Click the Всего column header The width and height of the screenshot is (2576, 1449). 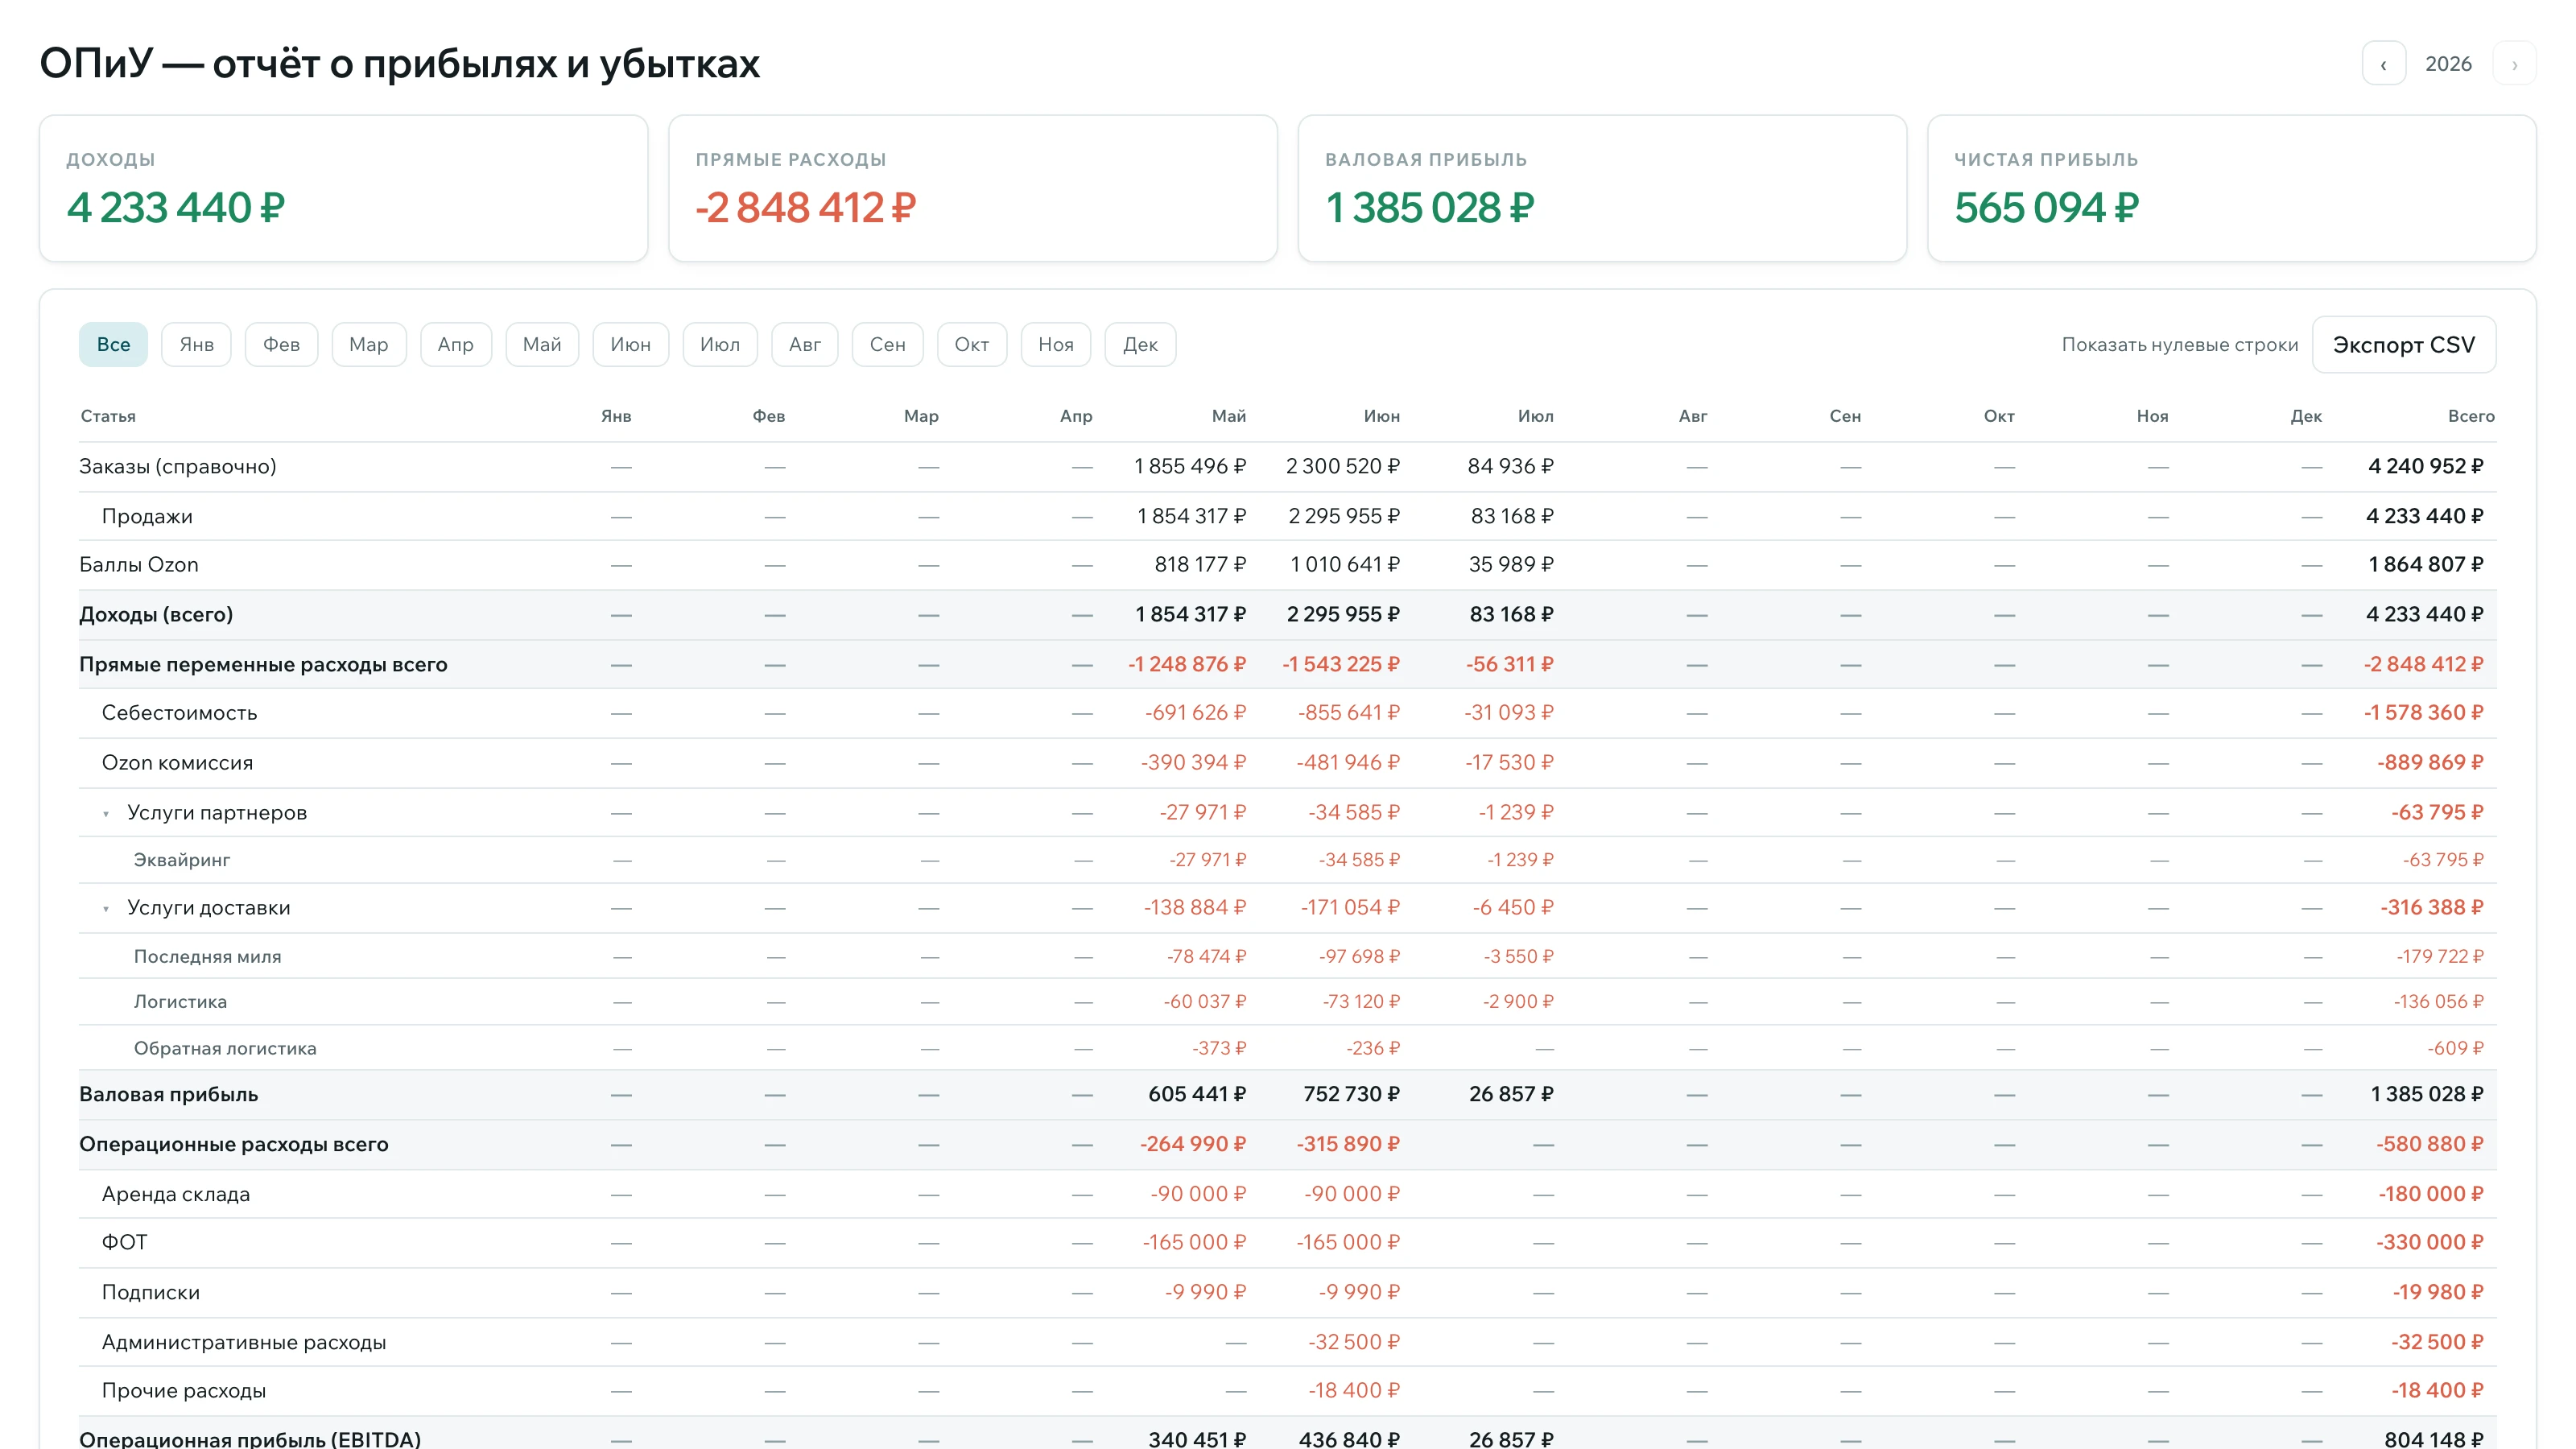tap(2471, 416)
